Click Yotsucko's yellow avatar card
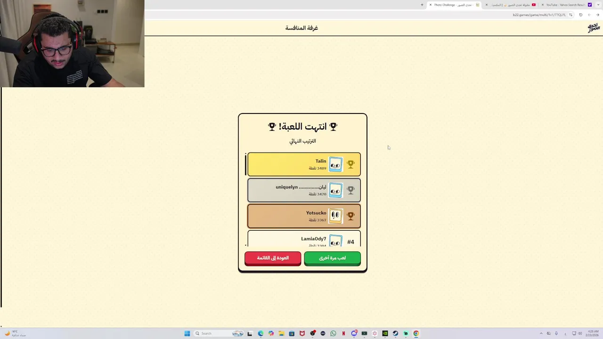Screen dimensions: 603x339 335,216
